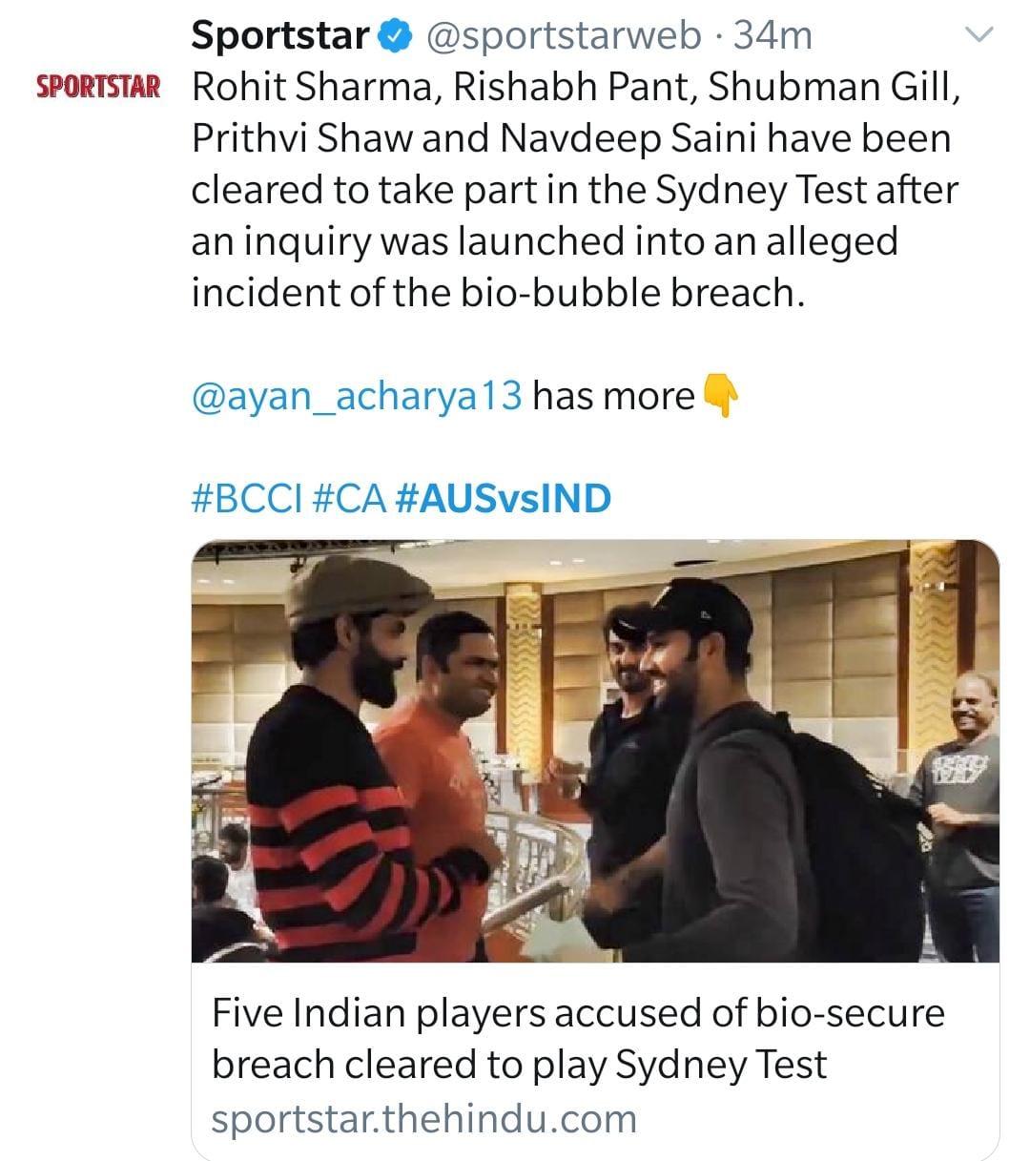The image size is (1030, 1161).
Task: Open the Sportstar profile logo avatar
Action: tap(98, 87)
